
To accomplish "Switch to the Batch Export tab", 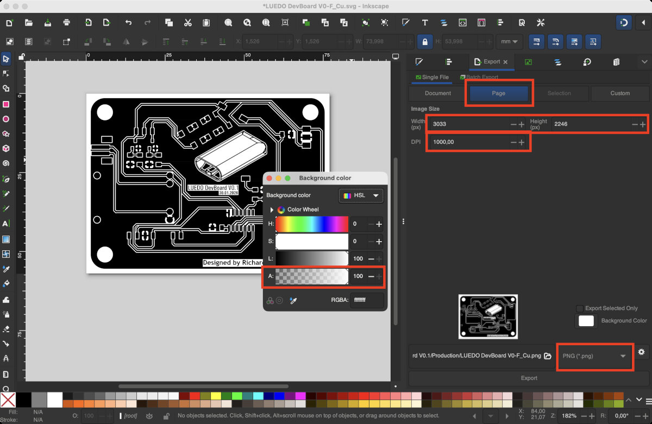I will pyautogui.click(x=479, y=77).
